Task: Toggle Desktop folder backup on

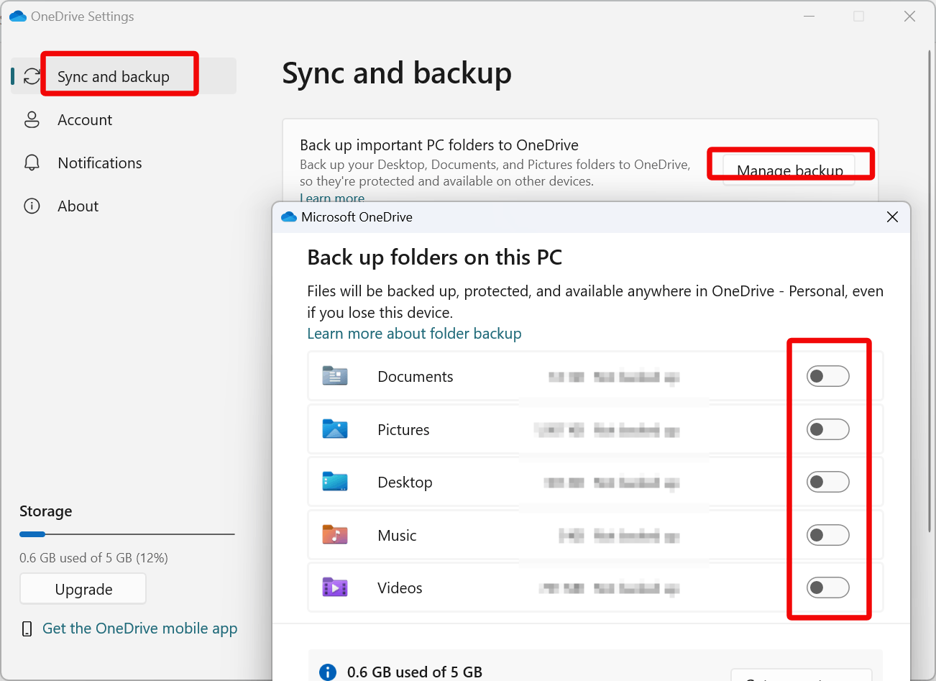Action: [827, 482]
